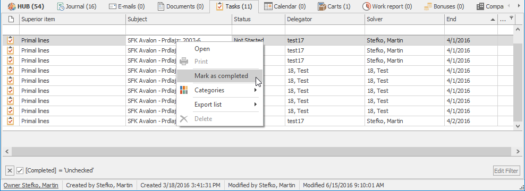Choose Mark as completed from context menu
Viewport: 525px width, 191px height.
pyautogui.click(x=219, y=76)
